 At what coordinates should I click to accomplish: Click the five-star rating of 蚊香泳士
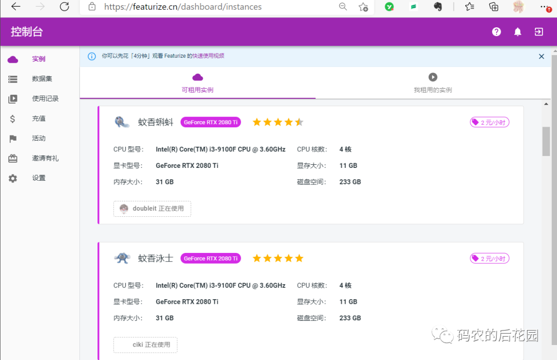click(278, 258)
